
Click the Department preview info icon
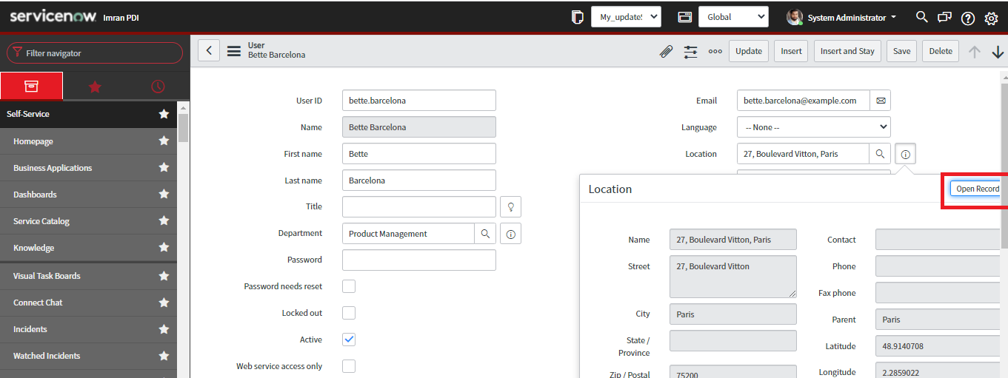tap(510, 234)
